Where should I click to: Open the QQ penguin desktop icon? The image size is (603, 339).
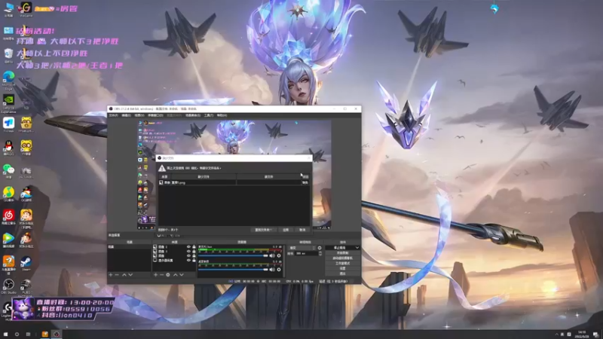pos(8,148)
